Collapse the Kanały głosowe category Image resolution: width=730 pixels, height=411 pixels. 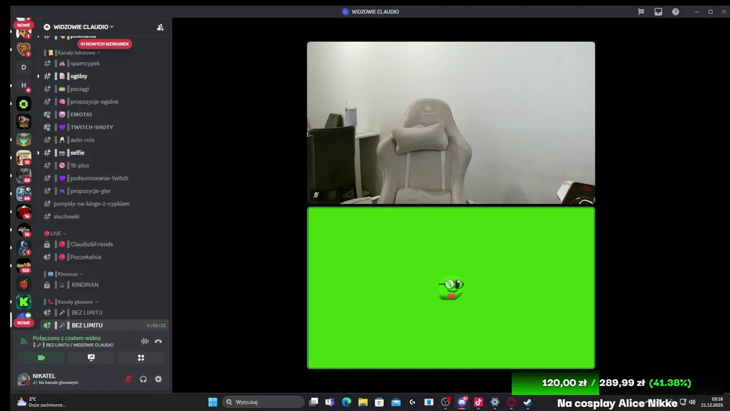[x=72, y=302]
